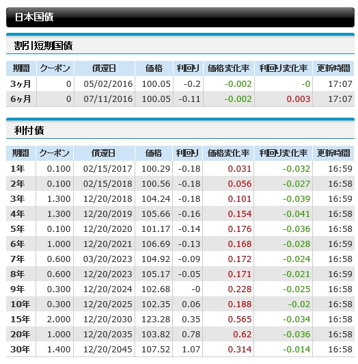Viewport: 358px width, 364px height.
Task: Select the 利付債 section heading
Action: [29, 131]
